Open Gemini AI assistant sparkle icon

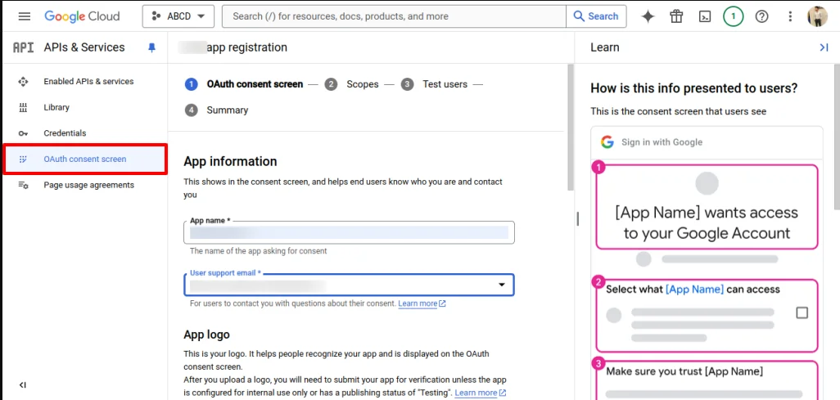pyautogui.click(x=648, y=16)
